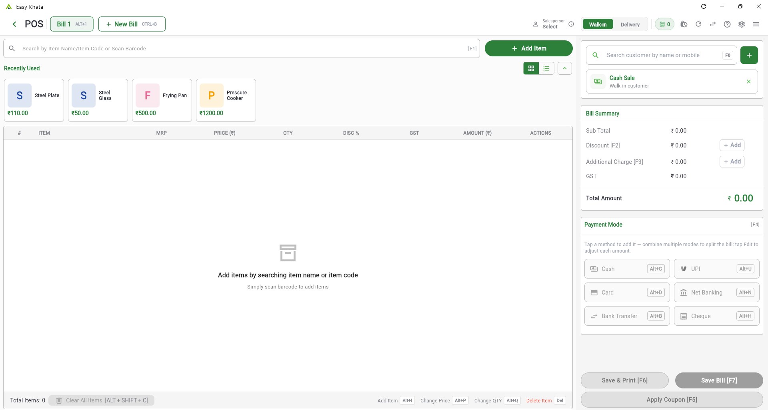Add an Additional Charge
The width and height of the screenshot is (768, 410).
(x=732, y=161)
